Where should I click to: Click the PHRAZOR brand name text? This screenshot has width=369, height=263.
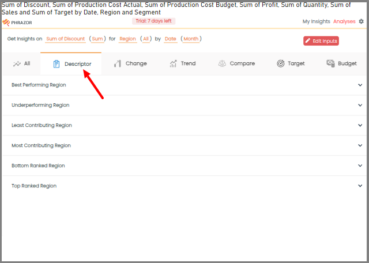(22, 22)
